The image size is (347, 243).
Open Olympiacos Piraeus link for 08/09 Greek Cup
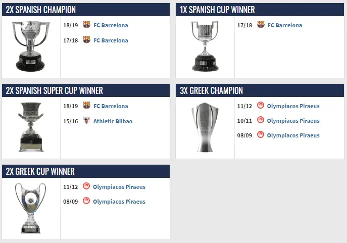[x=119, y=202]
